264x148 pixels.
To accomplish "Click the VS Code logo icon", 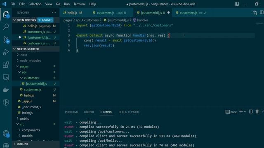I will tap(5, 4).
